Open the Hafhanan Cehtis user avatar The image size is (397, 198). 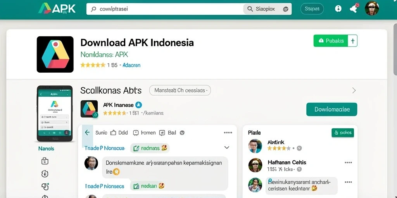pos(255,165)
